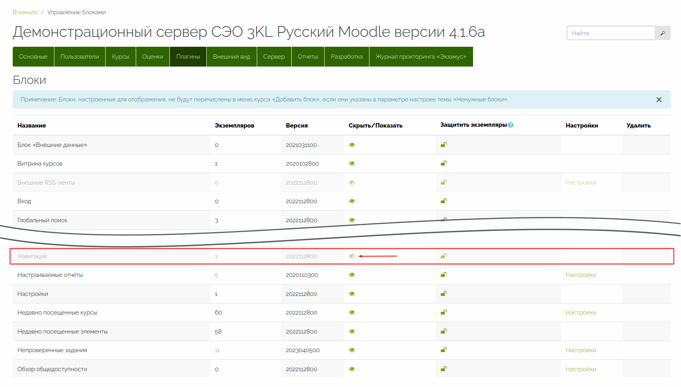This screenshot has height=387, width=681.
Task: Click lock icon for Непроверенные задания
Action: click(x=444, y=350)
